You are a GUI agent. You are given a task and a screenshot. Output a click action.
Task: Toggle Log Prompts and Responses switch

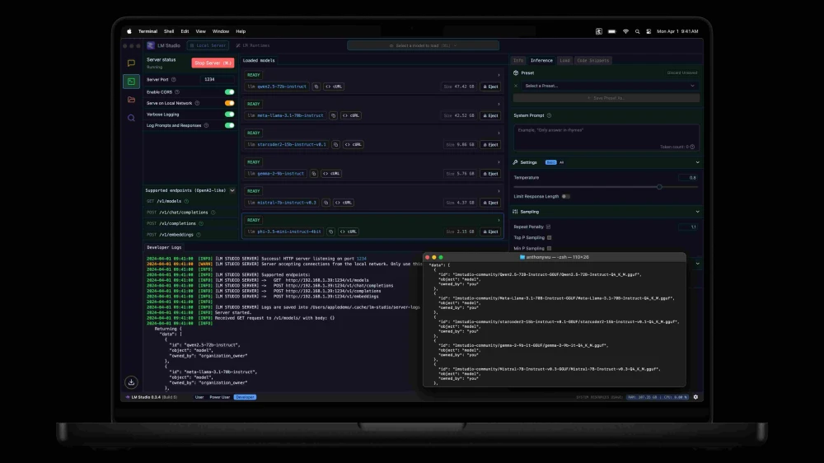(229, 125)
